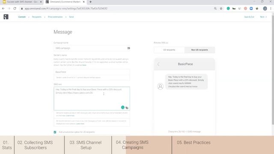Click into the Campaign name field
This screenshot has height=154, width=274.
92,48
